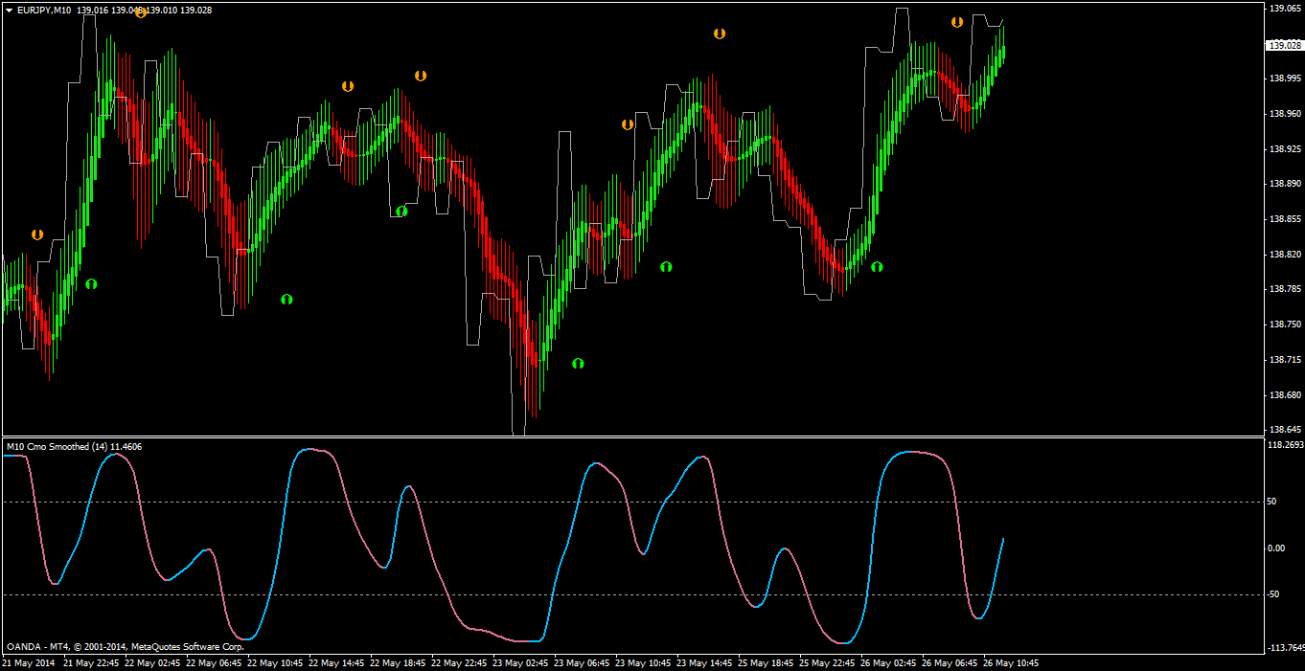The image size is (1305, 671).
Task: Click the orange down arrow overlapping the OHLC header
Action: pos(140,13)
